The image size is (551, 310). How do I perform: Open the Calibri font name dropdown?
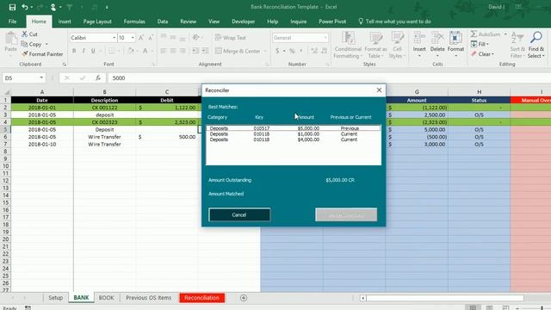pyautogui.click(x=115, y=38)
